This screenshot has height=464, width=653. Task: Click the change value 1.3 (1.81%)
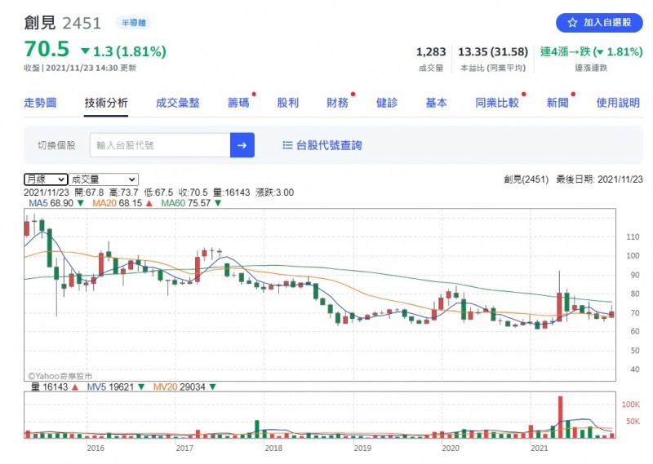tap(124, 51)
